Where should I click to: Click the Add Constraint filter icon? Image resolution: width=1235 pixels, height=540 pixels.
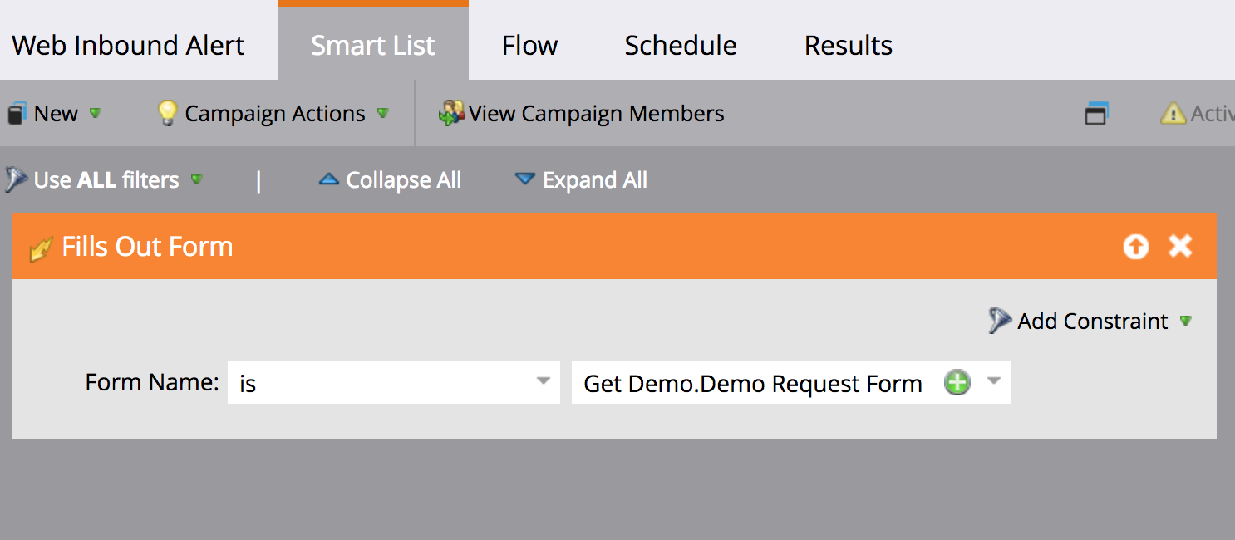click(x=999, y=321)
